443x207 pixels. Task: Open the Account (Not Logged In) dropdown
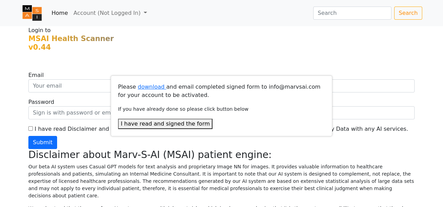tap(107, 13)
